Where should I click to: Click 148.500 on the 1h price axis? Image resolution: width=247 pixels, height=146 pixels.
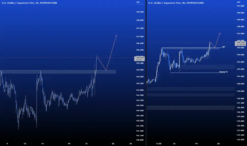tap(140, 12)
